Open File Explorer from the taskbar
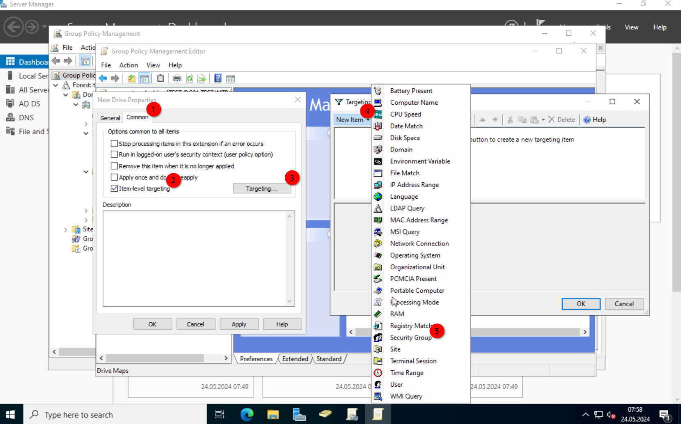This screenshot has width=681, height=424. tap(273, 415)
